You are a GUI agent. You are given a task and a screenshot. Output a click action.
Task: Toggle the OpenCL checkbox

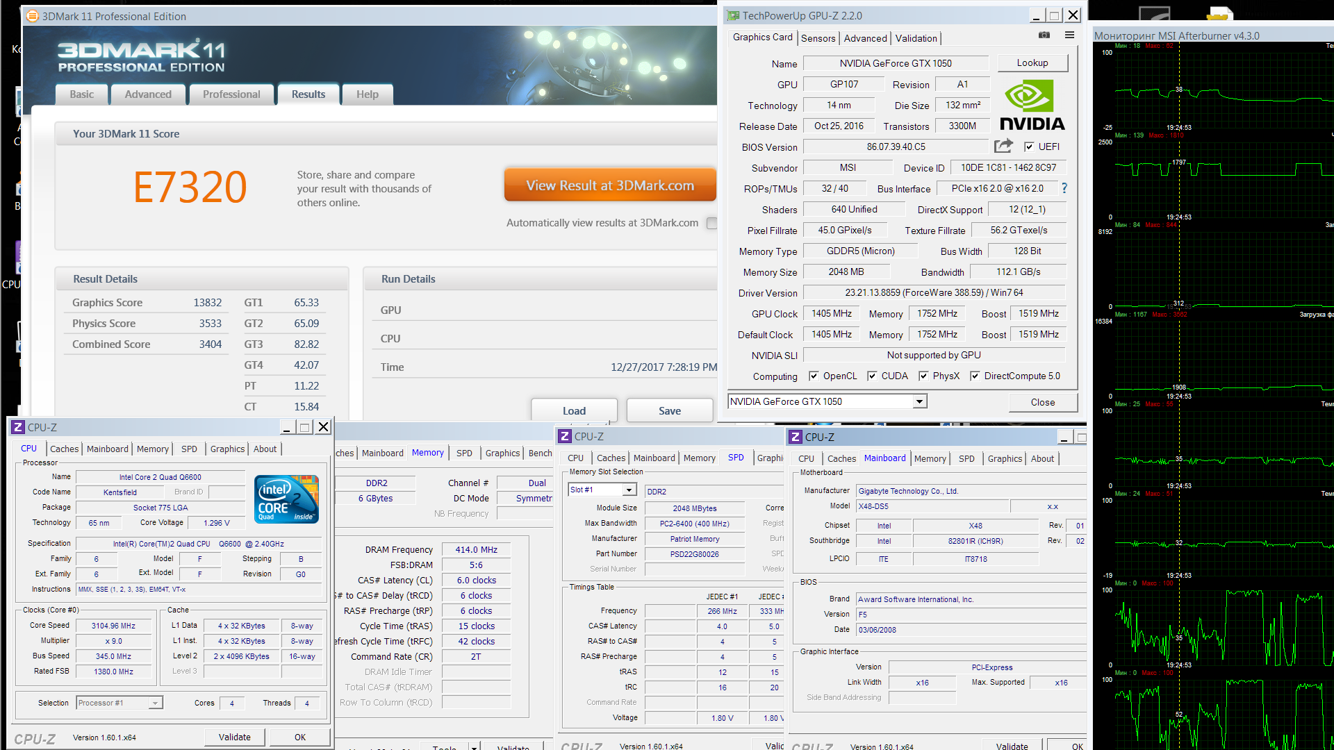(814, 376)
